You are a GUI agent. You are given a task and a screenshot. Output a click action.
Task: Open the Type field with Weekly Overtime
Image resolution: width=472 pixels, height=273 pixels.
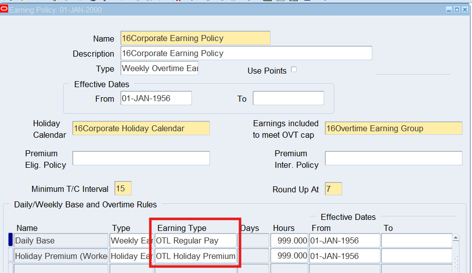(x=159, y=68)
